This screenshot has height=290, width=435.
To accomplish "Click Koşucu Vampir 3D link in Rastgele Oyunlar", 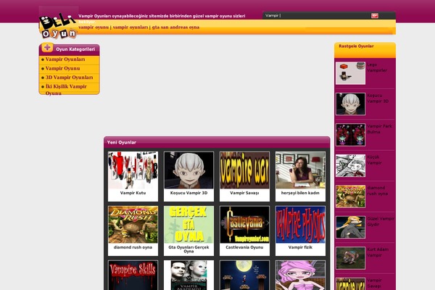I will tap(378, 99).
